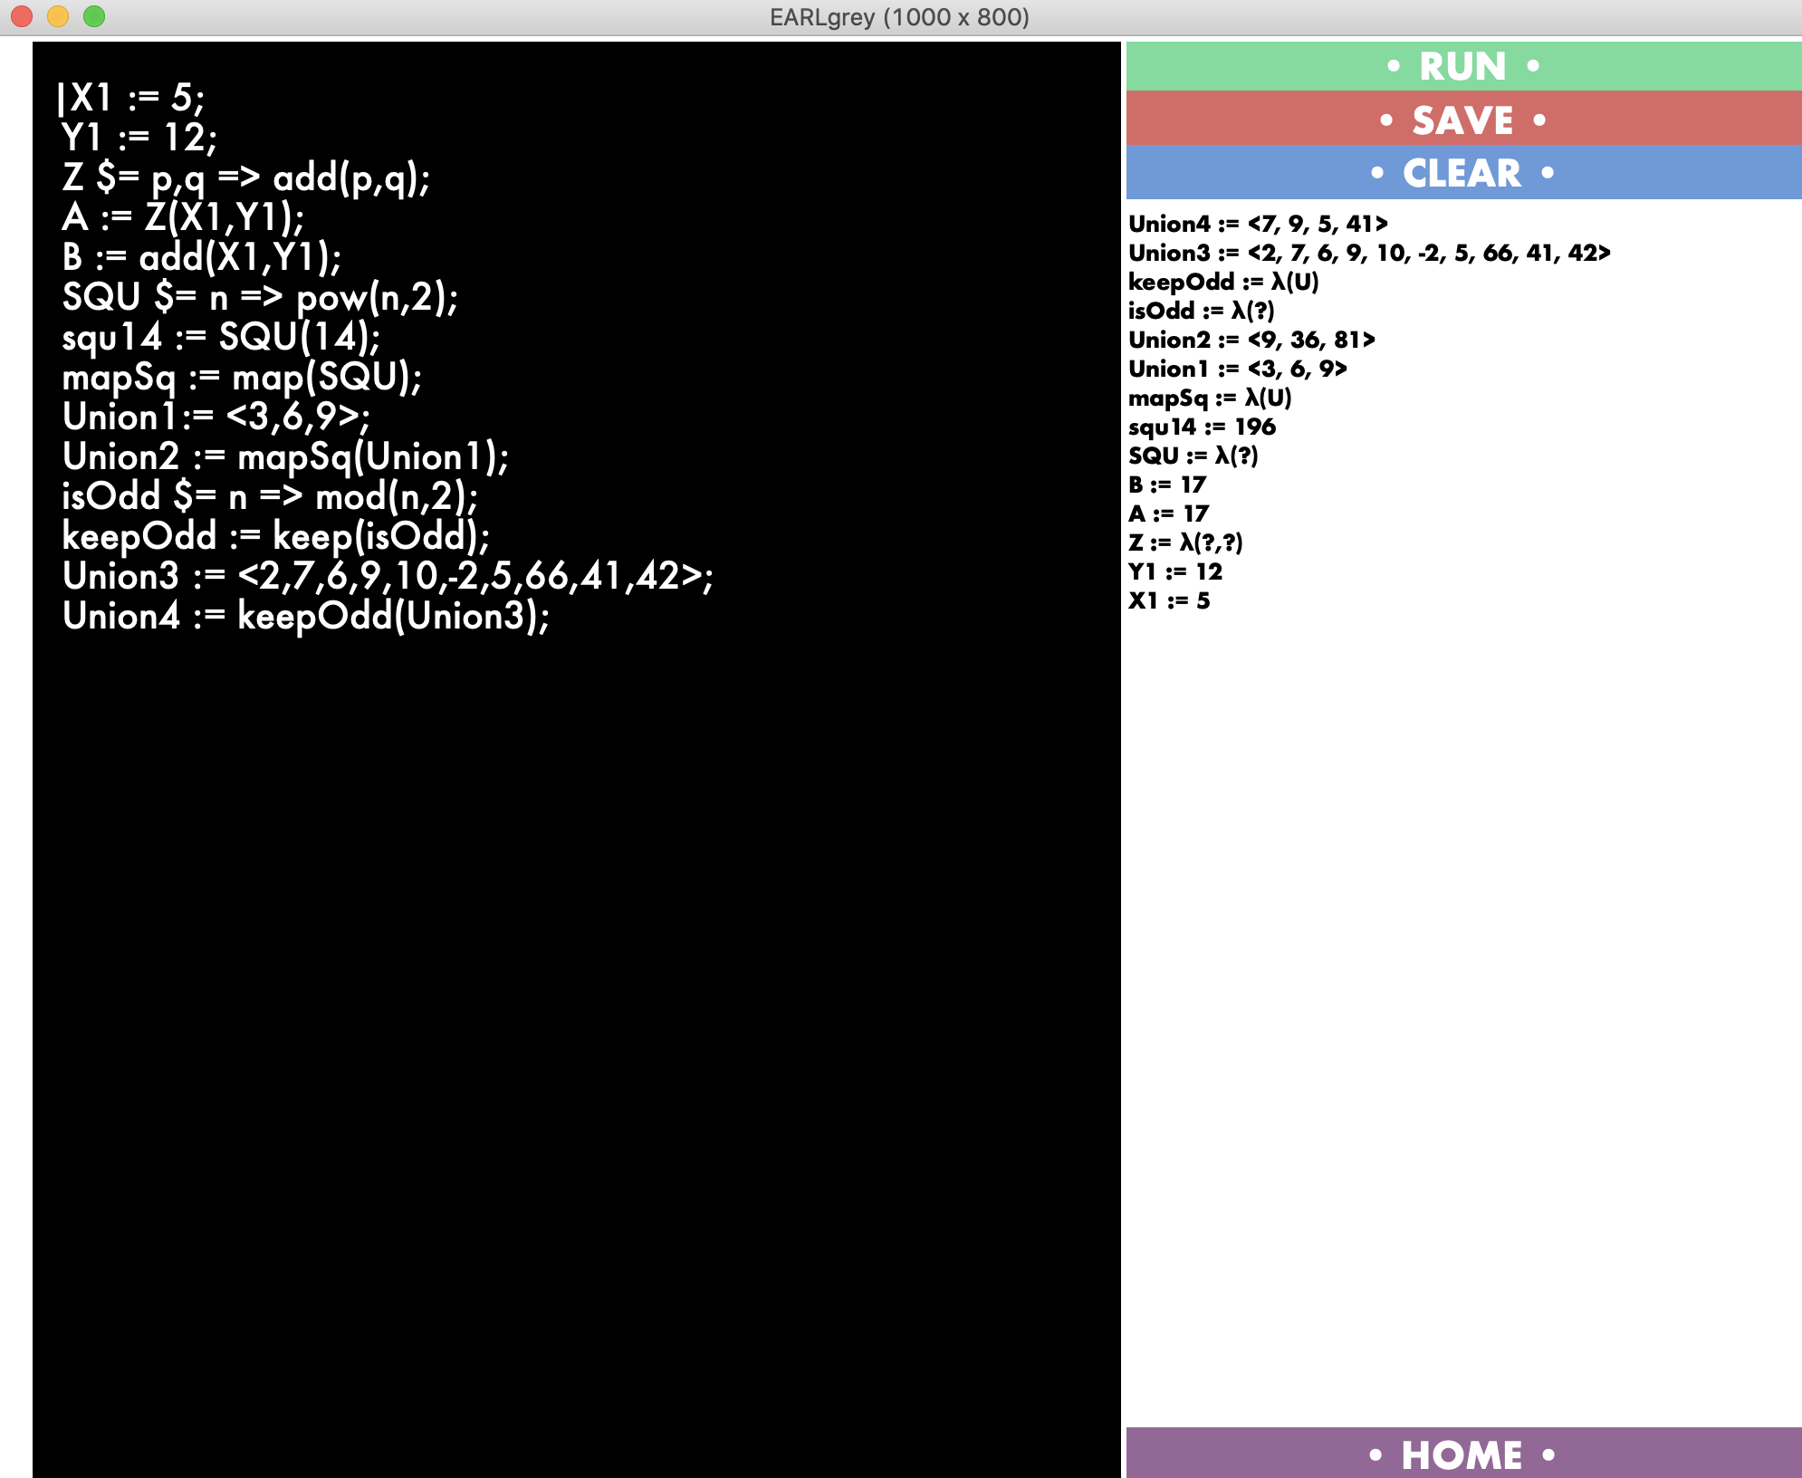Screen dimensions: 1802x1478
Task: Click the red close window button
Action: point(22,16)
